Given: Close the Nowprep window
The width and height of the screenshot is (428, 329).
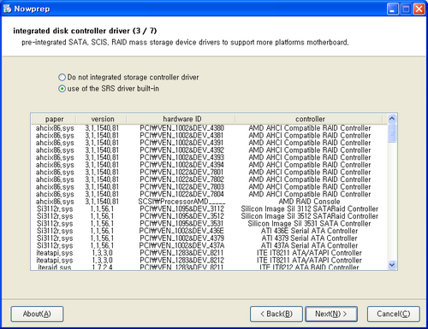Looking at the screenshot, I should tap(419, 9).
